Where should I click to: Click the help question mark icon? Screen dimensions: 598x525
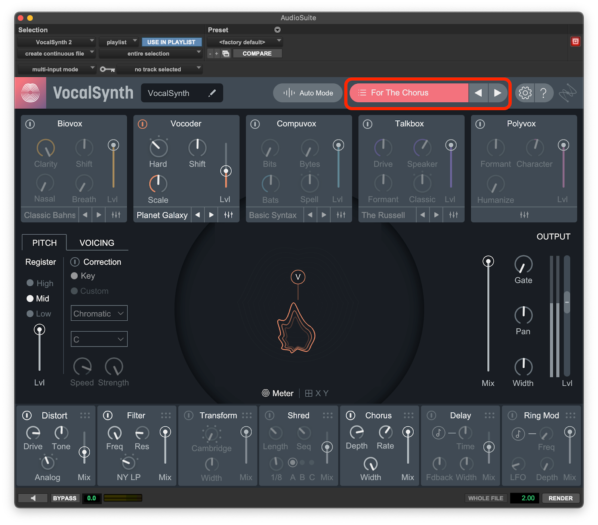pos(543,93)
